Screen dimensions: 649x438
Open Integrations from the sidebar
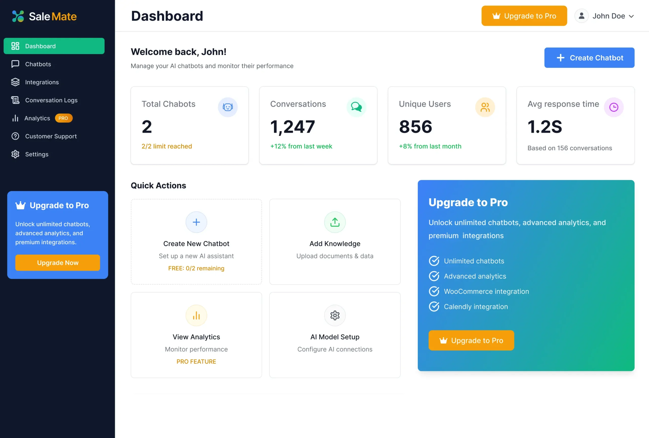[x=42, y=82]
